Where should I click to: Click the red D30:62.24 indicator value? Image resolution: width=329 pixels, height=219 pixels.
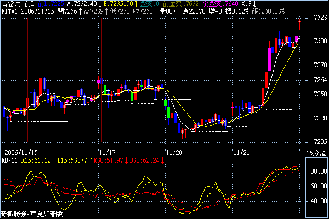coord(148,160)
